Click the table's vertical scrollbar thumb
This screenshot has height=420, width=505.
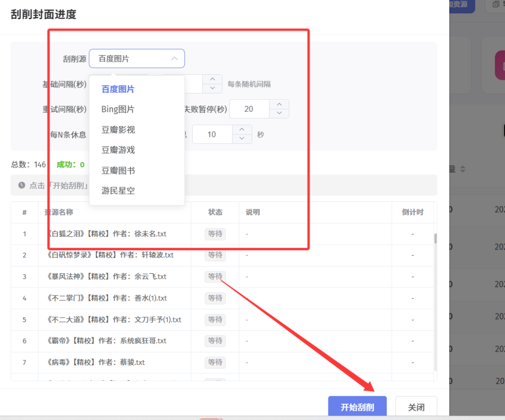[x=435, y=239]
